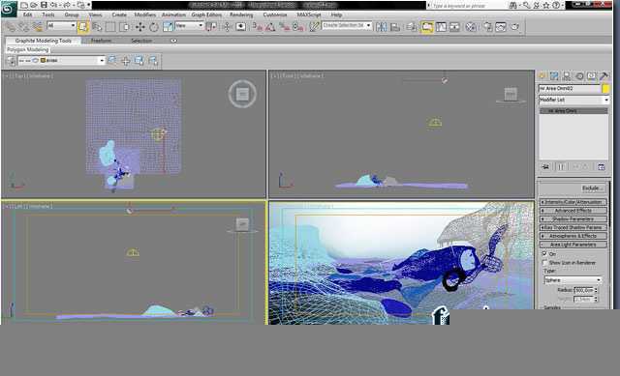
Task: Activate the Select and Rotate tool
Action: (x=154, y=27)
